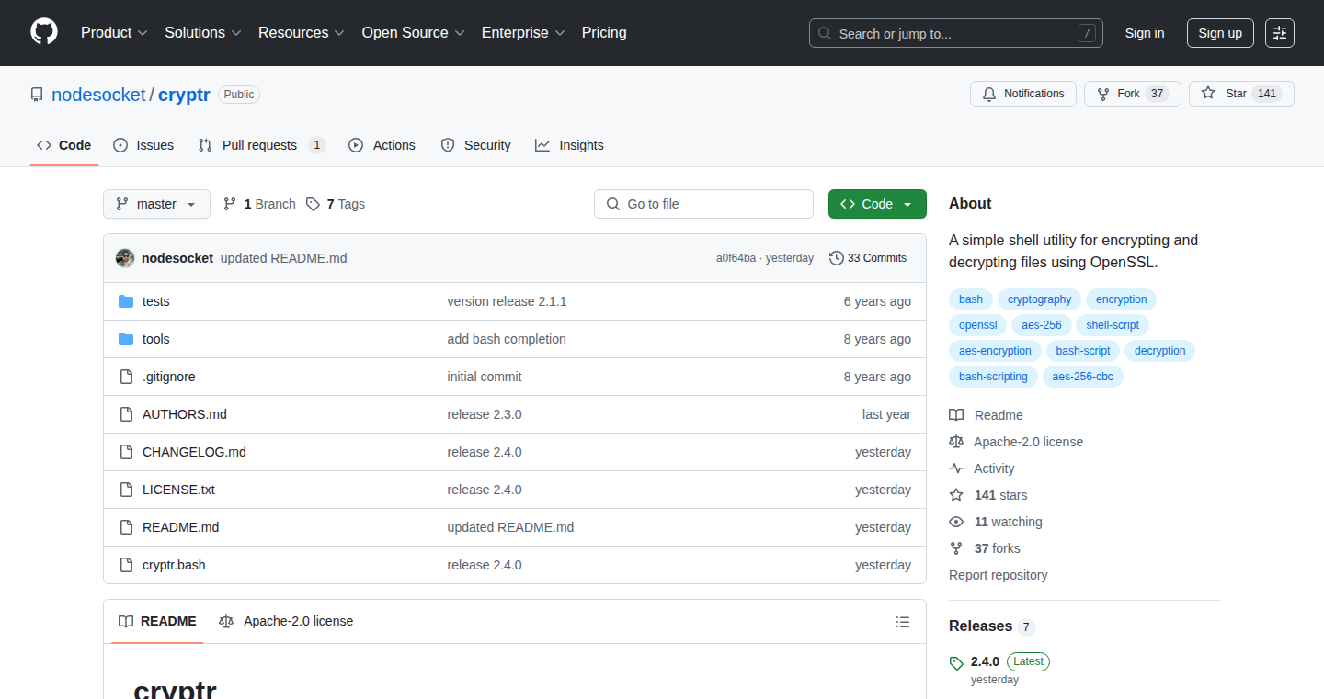1324x699 pixels.
Task: Click the tag icon beside release 2.4.0
Action: coord(956,662)
